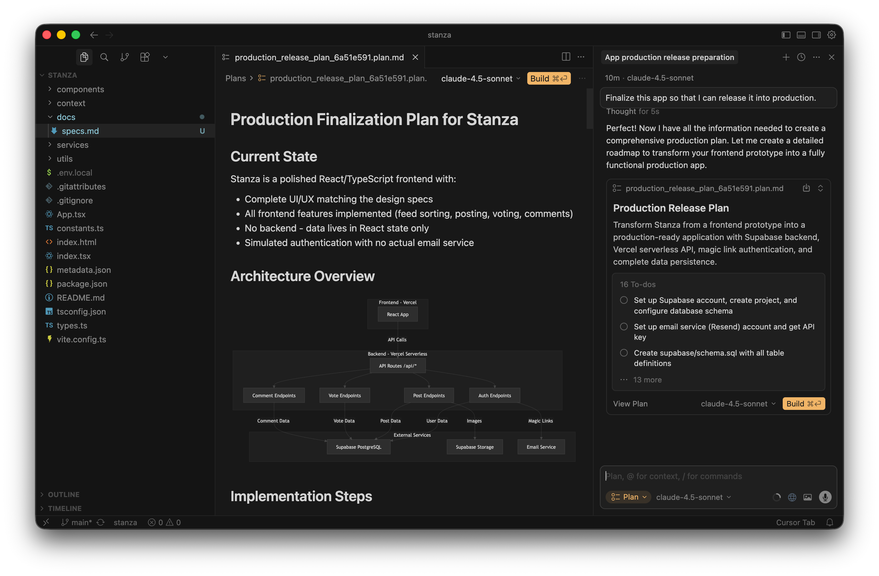
Task: Select the production_release_plan editor tab
Action: [319, 57]
